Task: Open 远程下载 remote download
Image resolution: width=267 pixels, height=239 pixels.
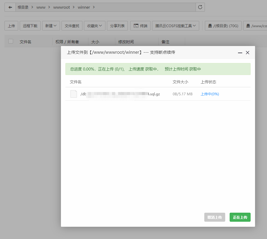Action: (x=30, y=26)
